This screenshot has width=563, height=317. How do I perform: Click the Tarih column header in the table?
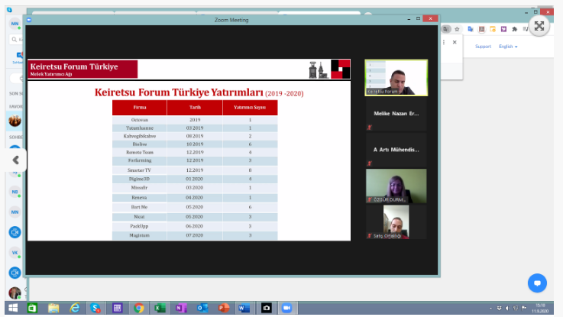click(195, 108)
